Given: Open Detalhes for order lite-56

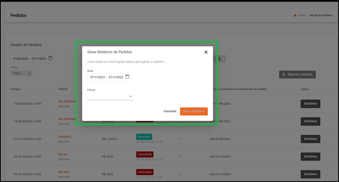Looking at the screenshot, I should 310,156.
